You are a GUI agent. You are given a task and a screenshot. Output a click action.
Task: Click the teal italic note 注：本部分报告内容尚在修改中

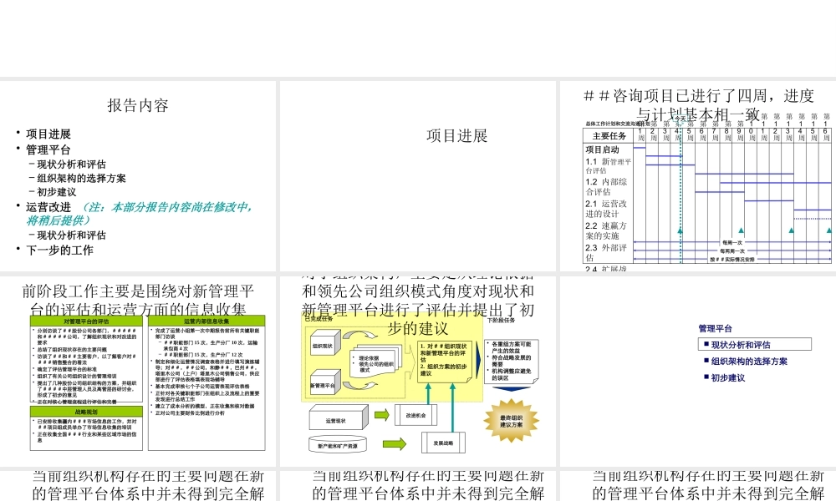pyautogui.click(x=167, y=208)
